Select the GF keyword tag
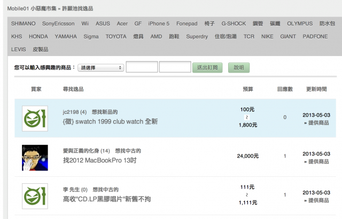 tap(138, 24)
